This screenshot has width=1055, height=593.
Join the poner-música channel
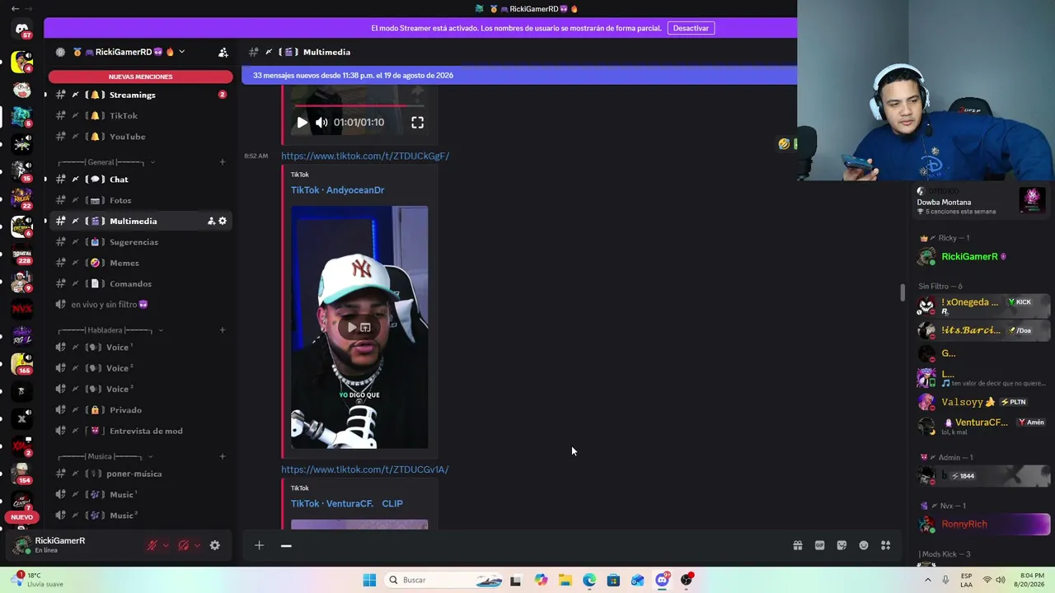pos(140,474)
